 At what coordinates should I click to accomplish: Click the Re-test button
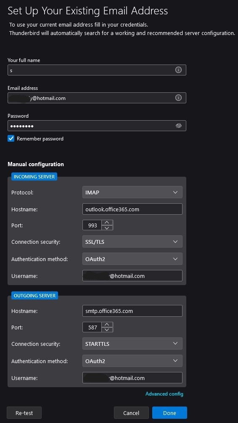point(24,413)
